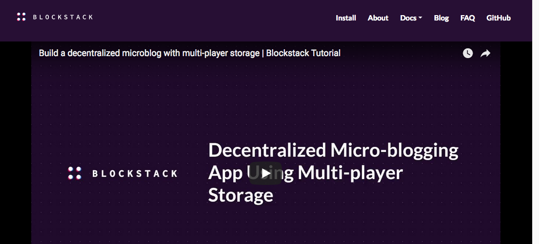Click the Share arrow icon on video

pos(485,53)
